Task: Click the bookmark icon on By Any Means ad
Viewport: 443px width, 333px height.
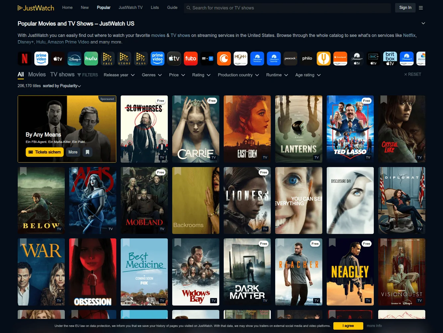Action: tap(87, 152)
